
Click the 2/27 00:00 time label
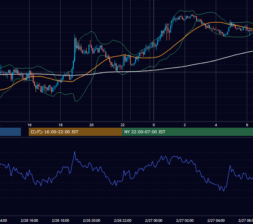pyautogui.click(x=154, y=220)
